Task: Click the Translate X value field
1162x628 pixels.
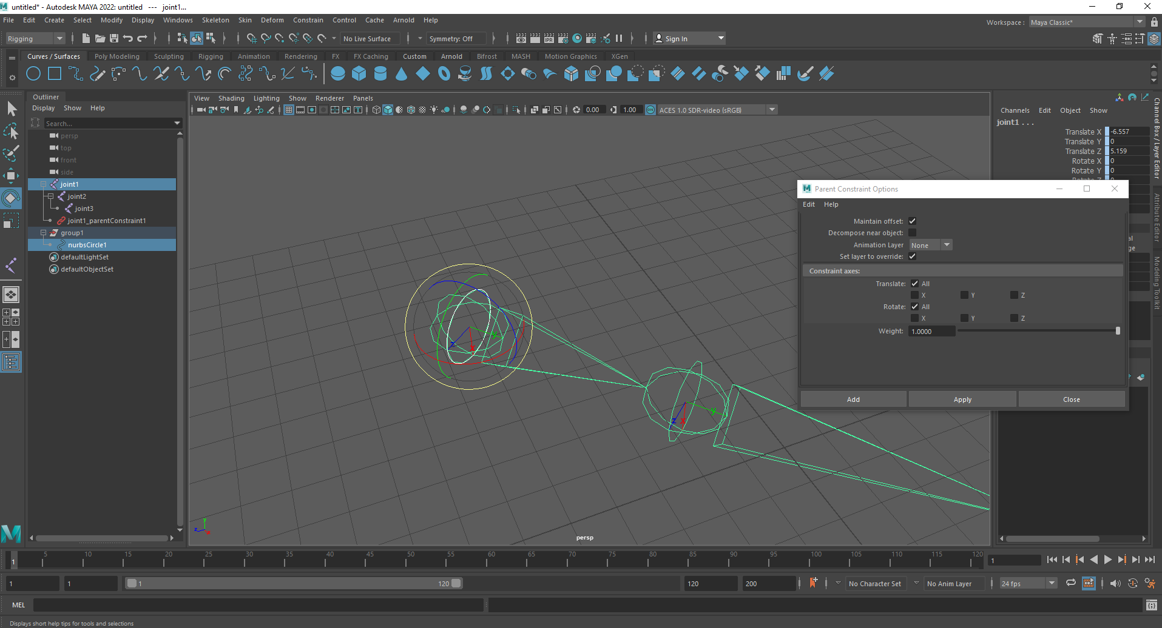Action: point(1129,132)
